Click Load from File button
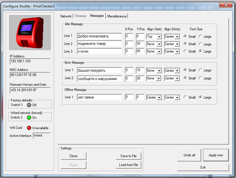 (128, 165)
